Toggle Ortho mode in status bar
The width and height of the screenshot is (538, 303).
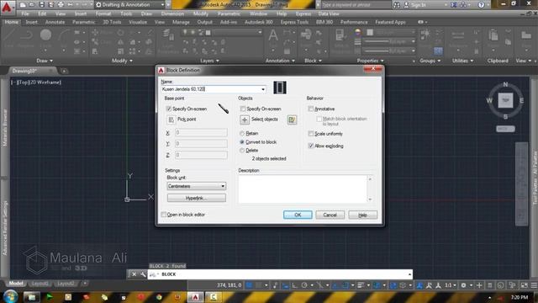pyautogui.click(x=295, y=285)
